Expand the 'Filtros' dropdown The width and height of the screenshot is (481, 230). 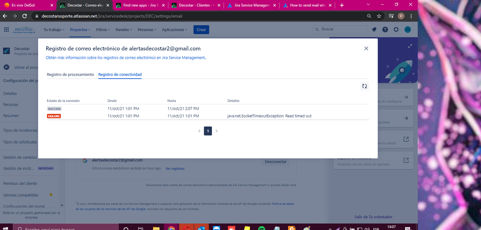[x=103, y=30]
